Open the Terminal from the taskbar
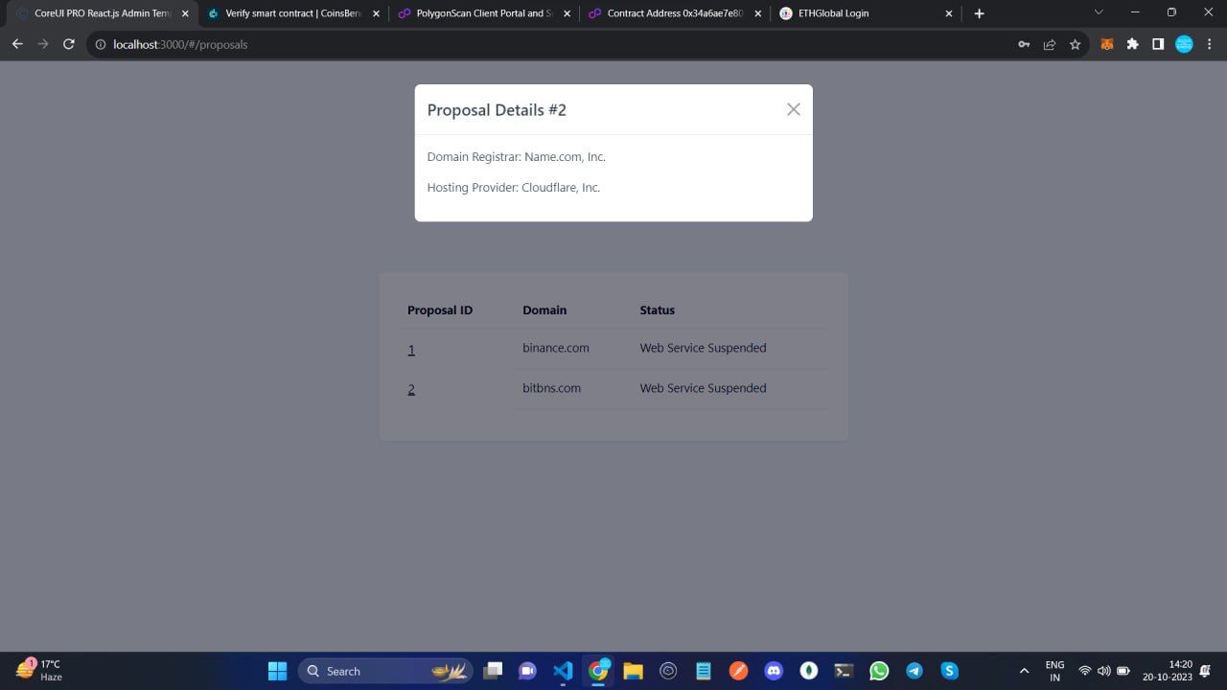The width and height of the screenshot is (1227, 690). pos(844,671)
